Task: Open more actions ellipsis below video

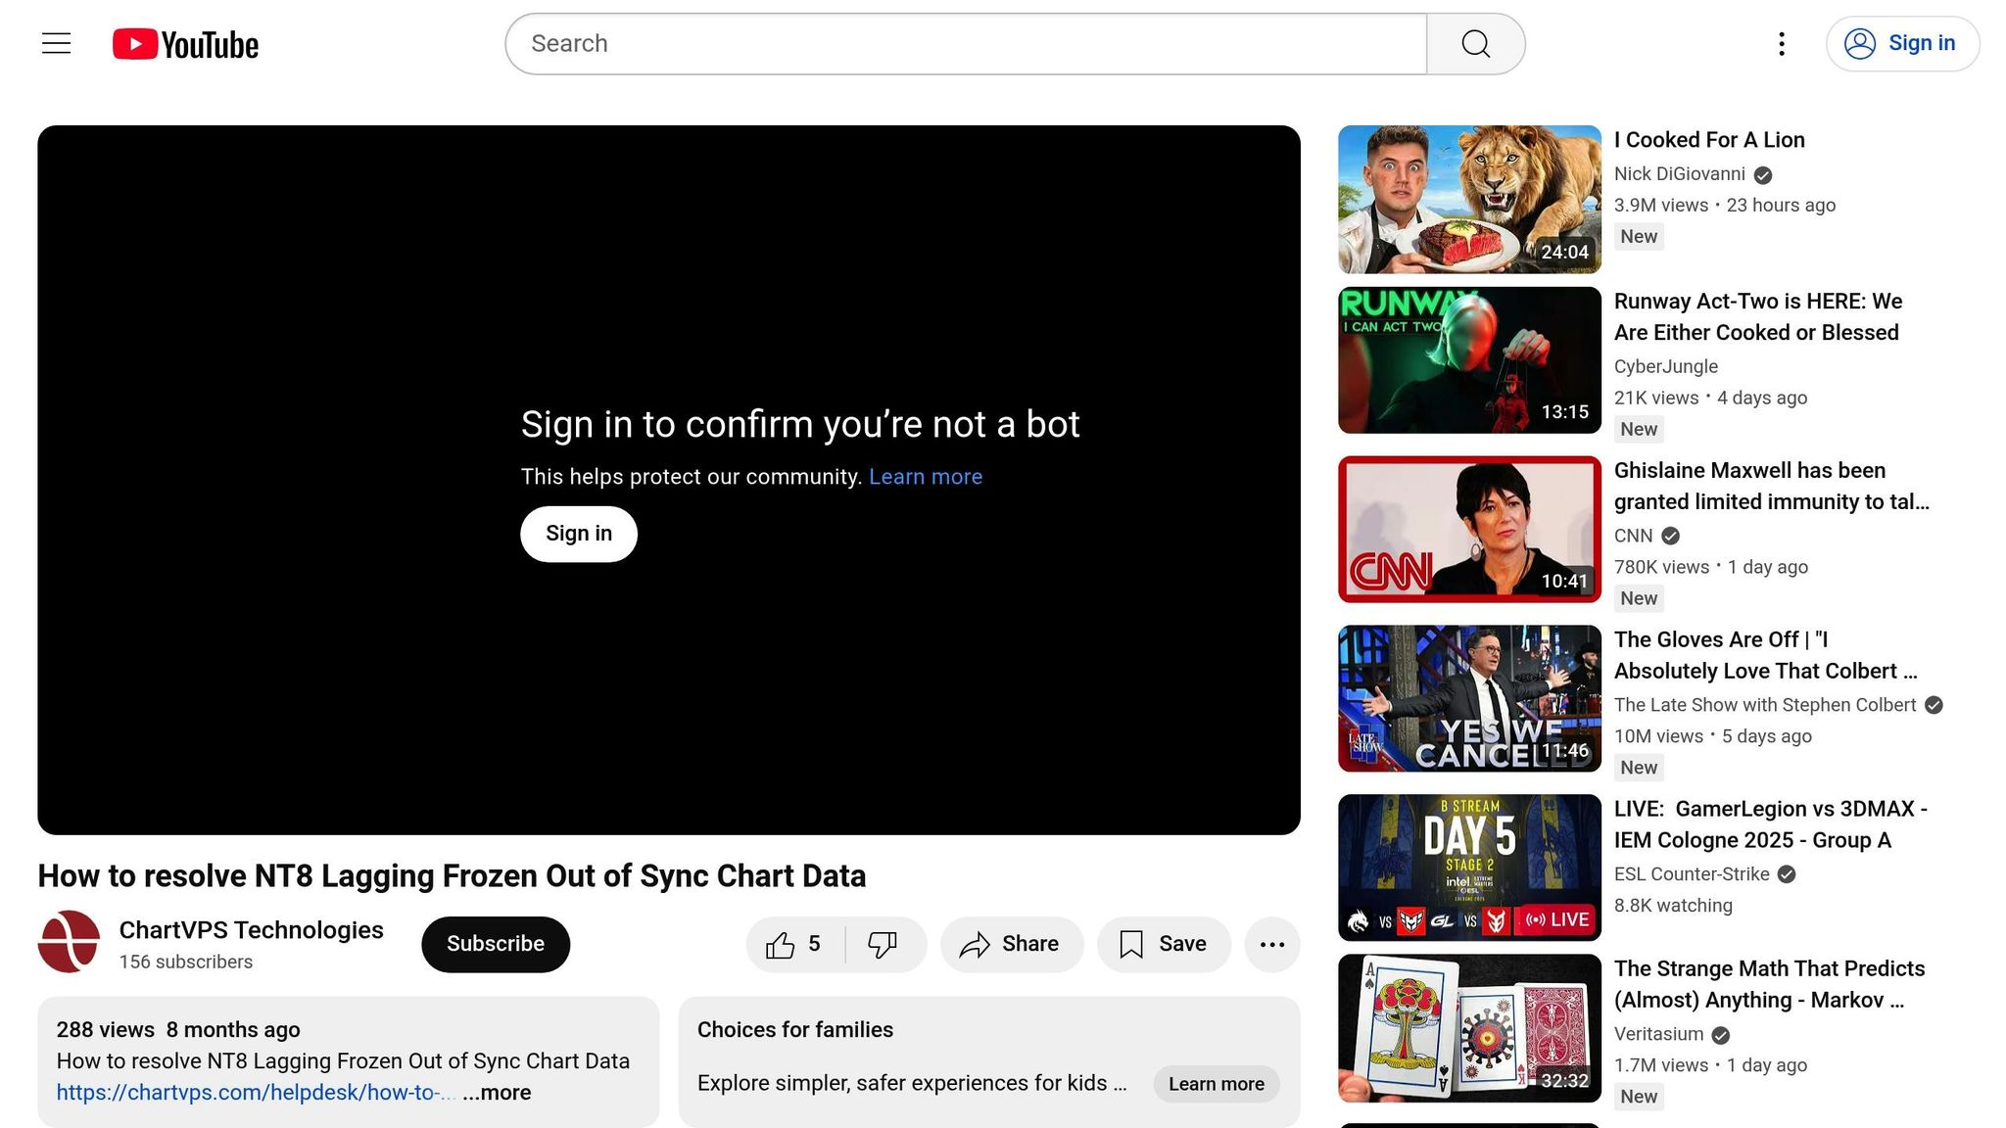Action: click(1271, 944)
